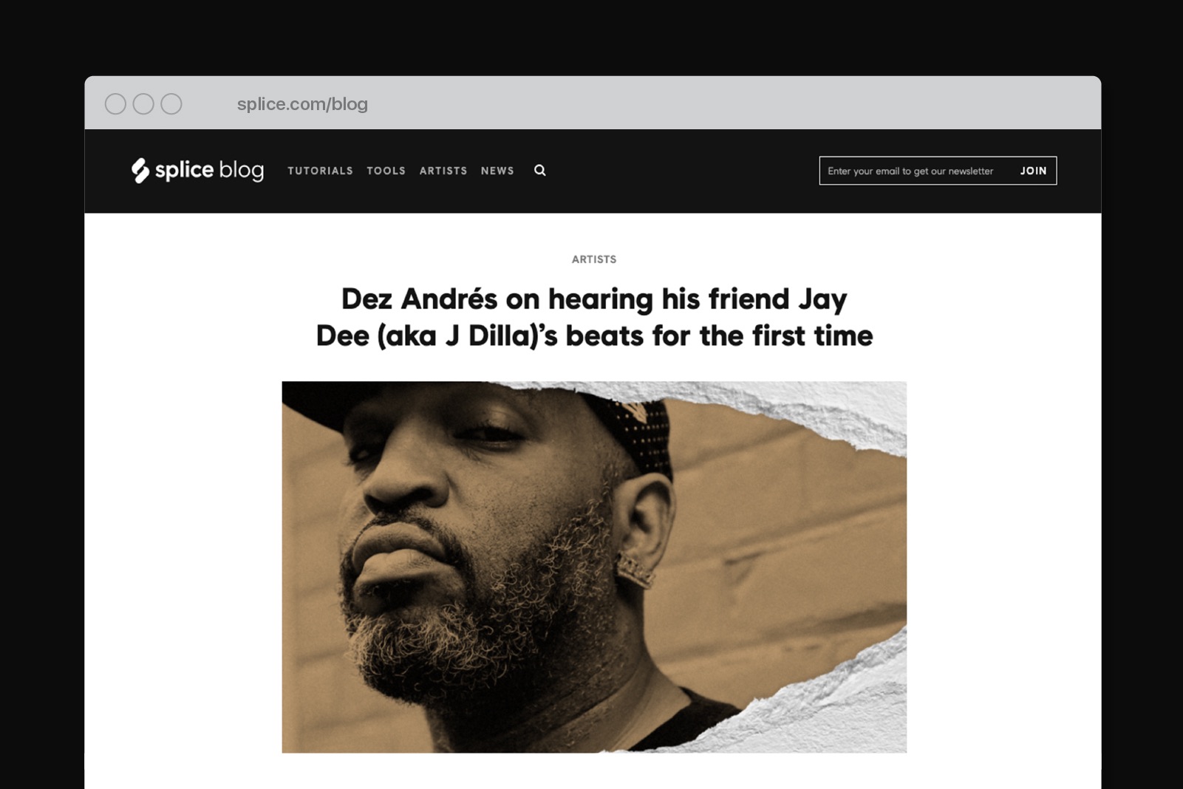Select Artists in the navigation bar
The height and width of the screenshot is (789, 1183).
coord(443,171)
